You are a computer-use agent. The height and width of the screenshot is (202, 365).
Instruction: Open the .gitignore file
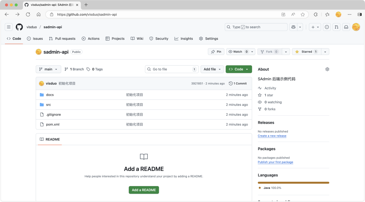pos(53,114)
